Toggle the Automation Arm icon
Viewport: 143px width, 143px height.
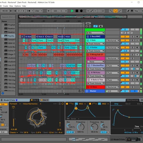tap(92, 11)
